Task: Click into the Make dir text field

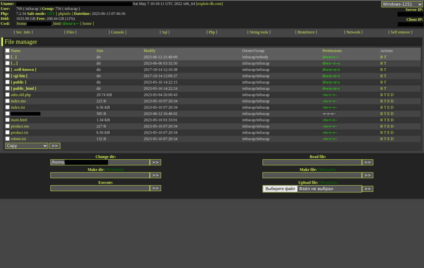Action: [x=100, y=175]
